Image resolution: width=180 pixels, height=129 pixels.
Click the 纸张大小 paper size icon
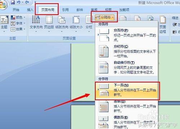click(76, 20)
